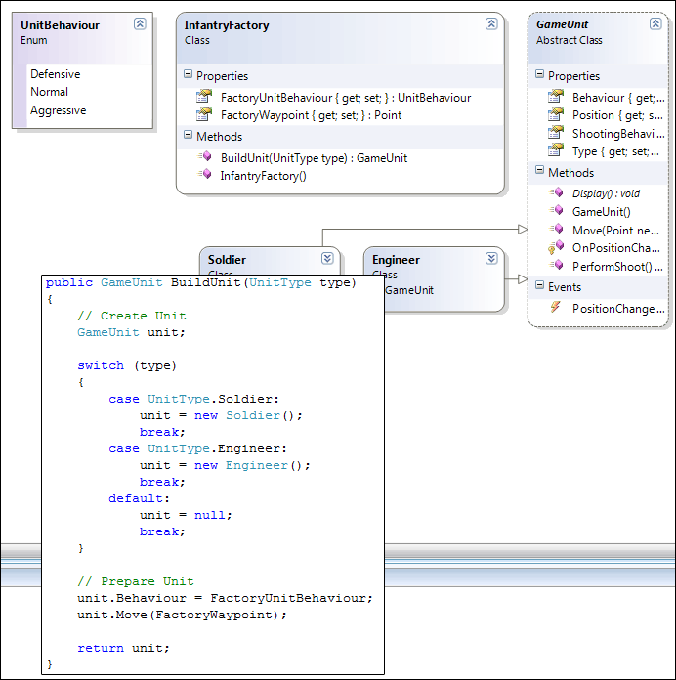Click the Position property icon in GameUnit

pyautogui.click(x=556, y=114)
